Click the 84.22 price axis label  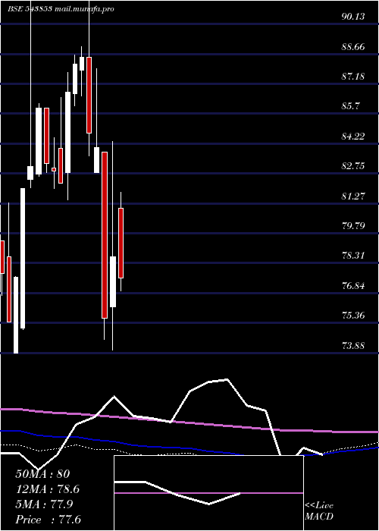[x=353, y=136]
